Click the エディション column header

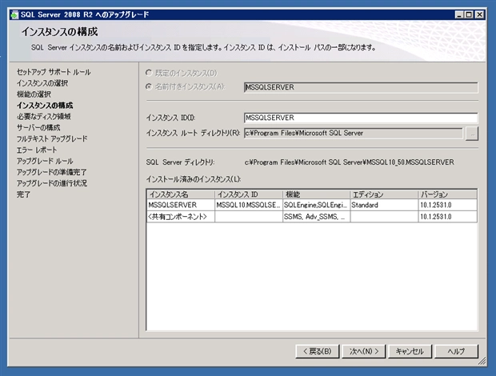tap(384, 194)
